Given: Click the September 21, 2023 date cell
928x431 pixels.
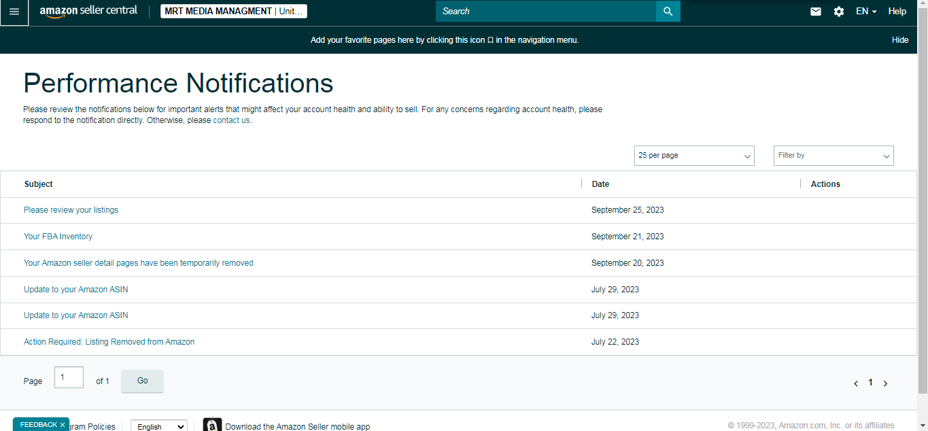Looking at the screenshot, I should tap(628, 237).
